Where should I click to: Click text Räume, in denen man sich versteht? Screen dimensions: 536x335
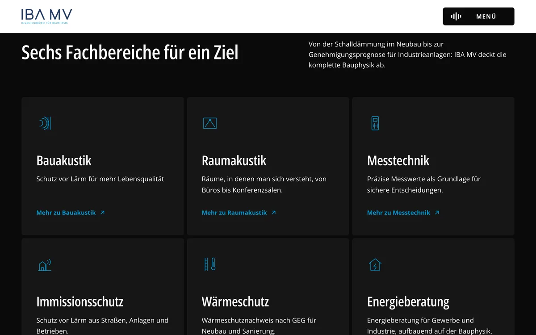pos(264,184)
